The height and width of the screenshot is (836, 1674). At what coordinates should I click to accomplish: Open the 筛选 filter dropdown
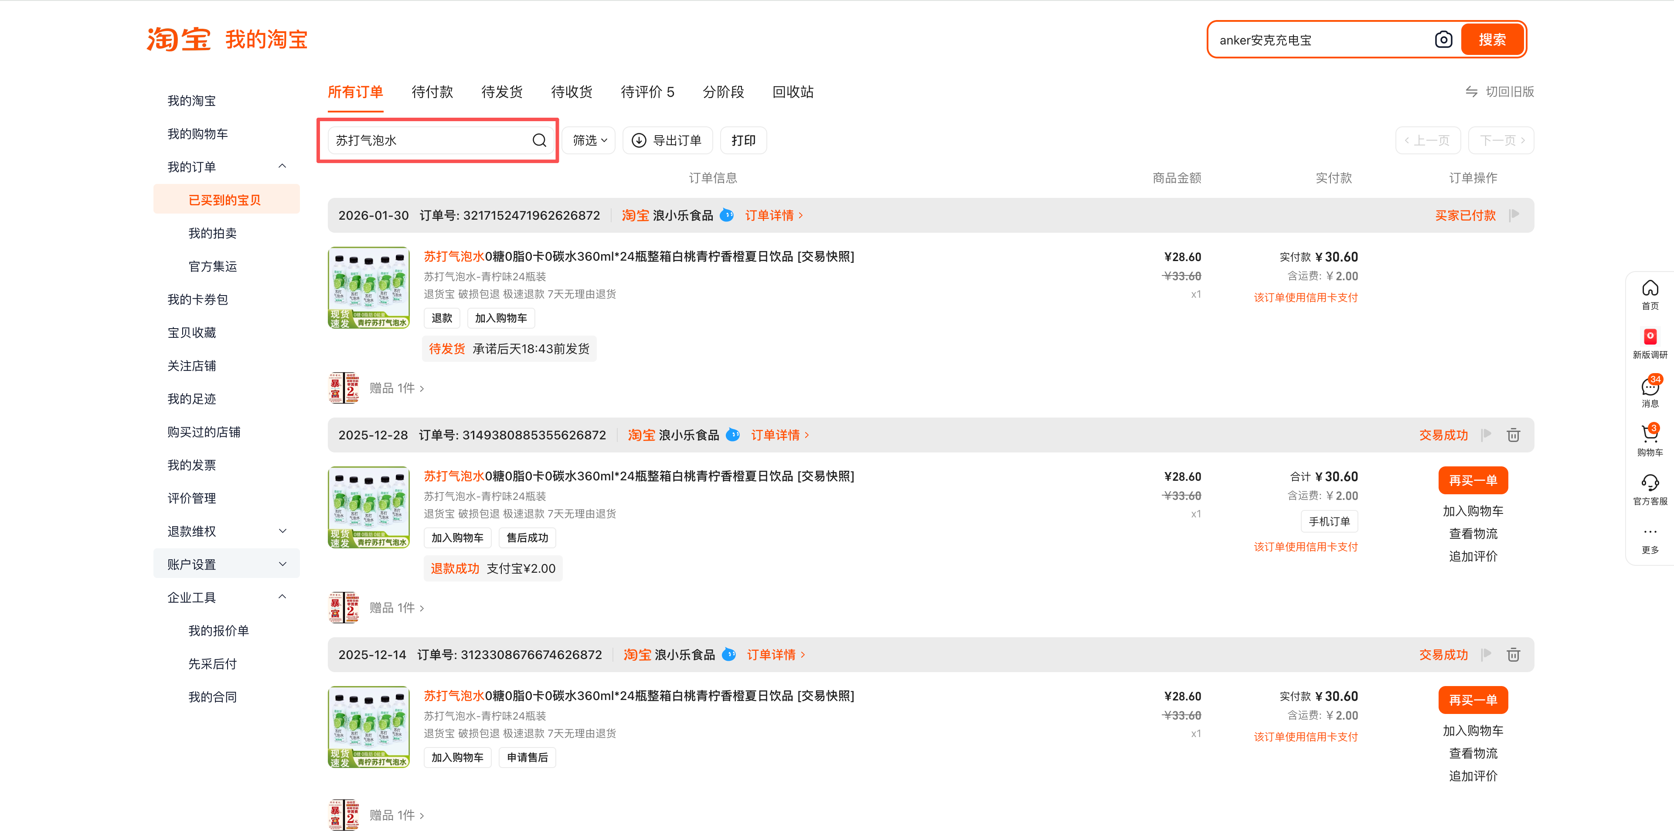click(x=589, y=140)
